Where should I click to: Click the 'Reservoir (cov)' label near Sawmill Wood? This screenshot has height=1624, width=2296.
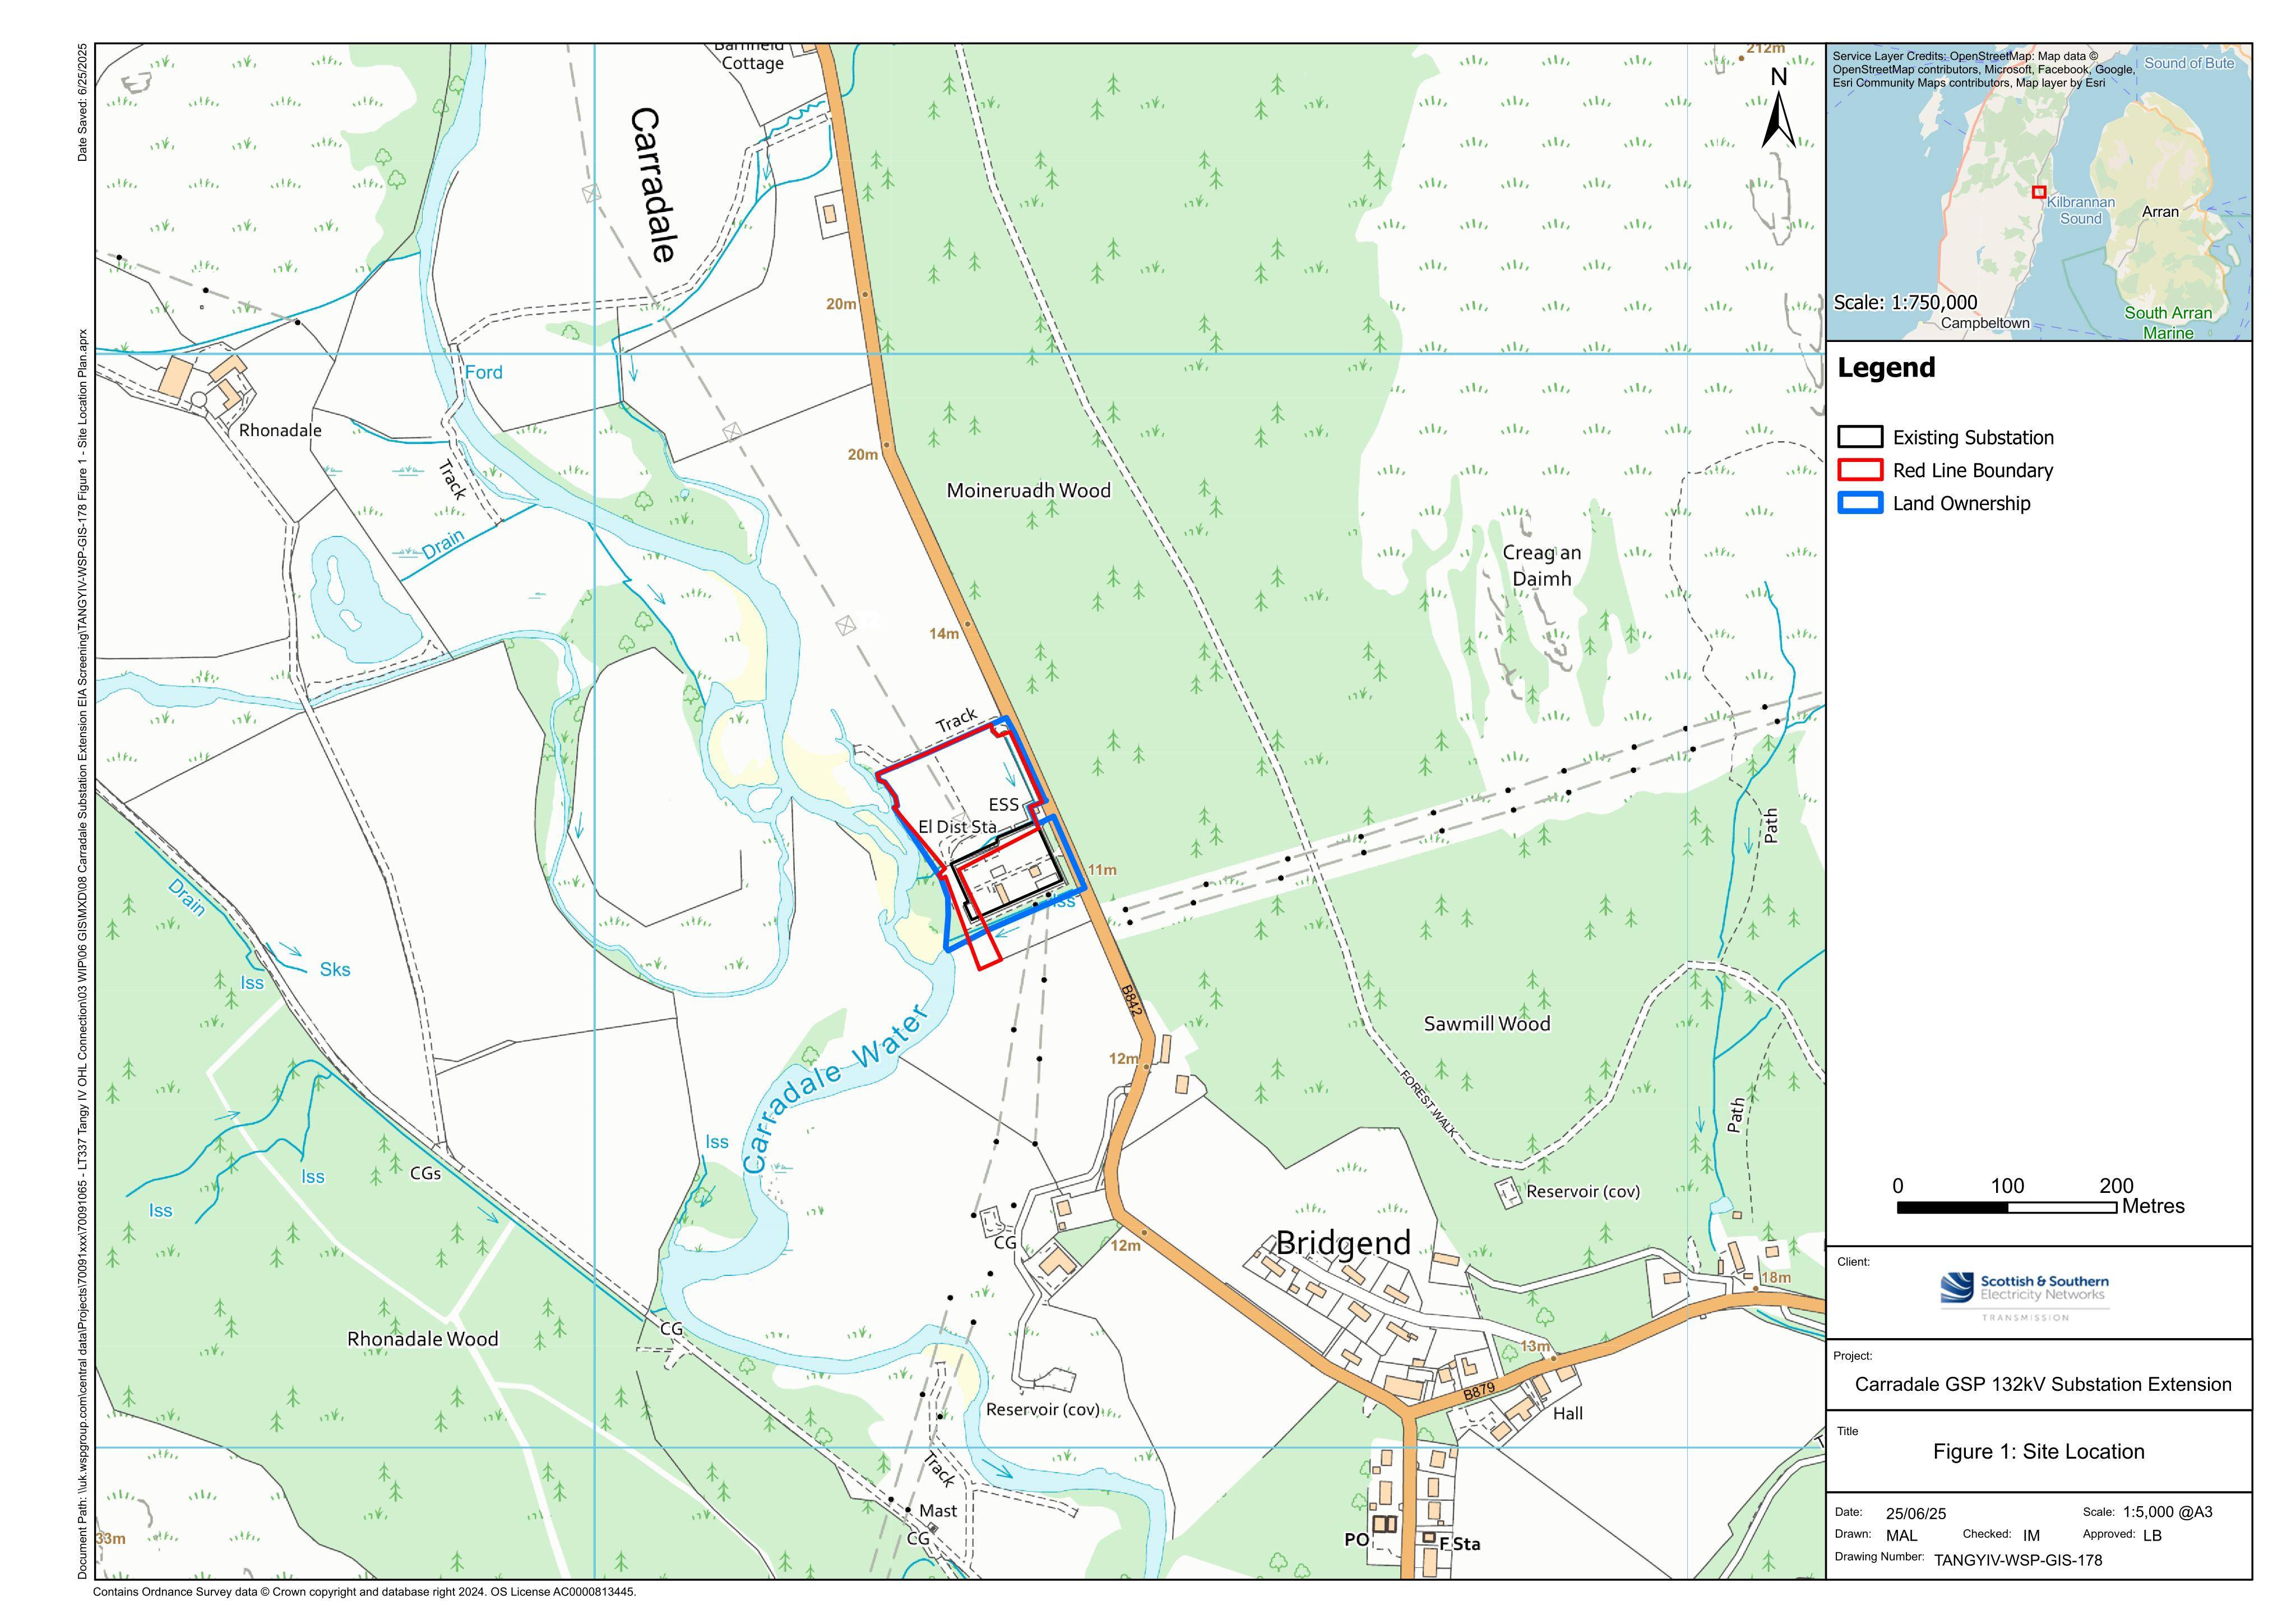(1583, 1192)
